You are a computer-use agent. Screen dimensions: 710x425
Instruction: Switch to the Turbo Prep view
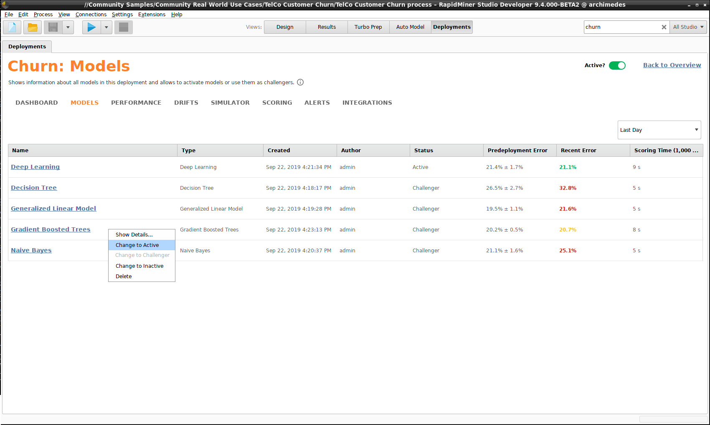click(368, 27)
